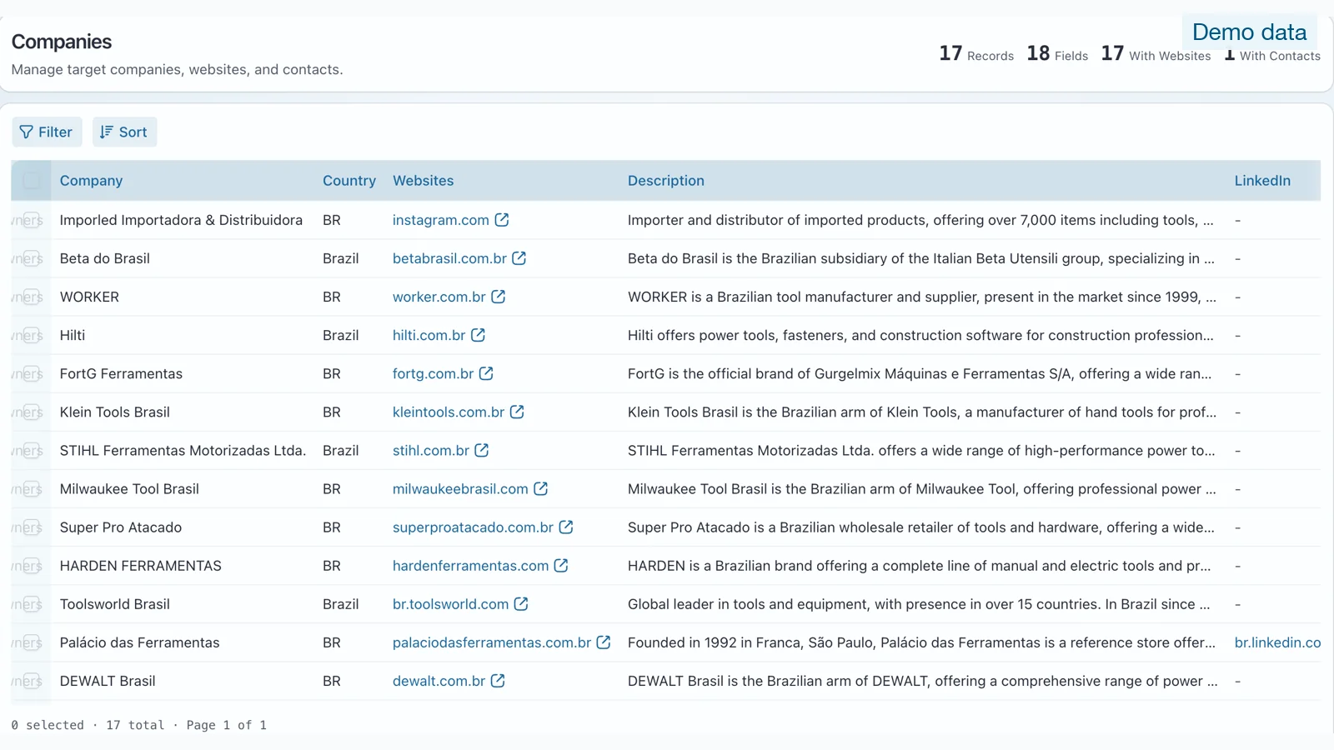1334x750 pixels.
Task: Sort by the Company column header
Action: click(91, 180)
